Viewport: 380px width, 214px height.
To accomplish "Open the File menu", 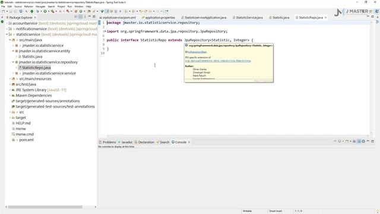I will click(3, 7).
